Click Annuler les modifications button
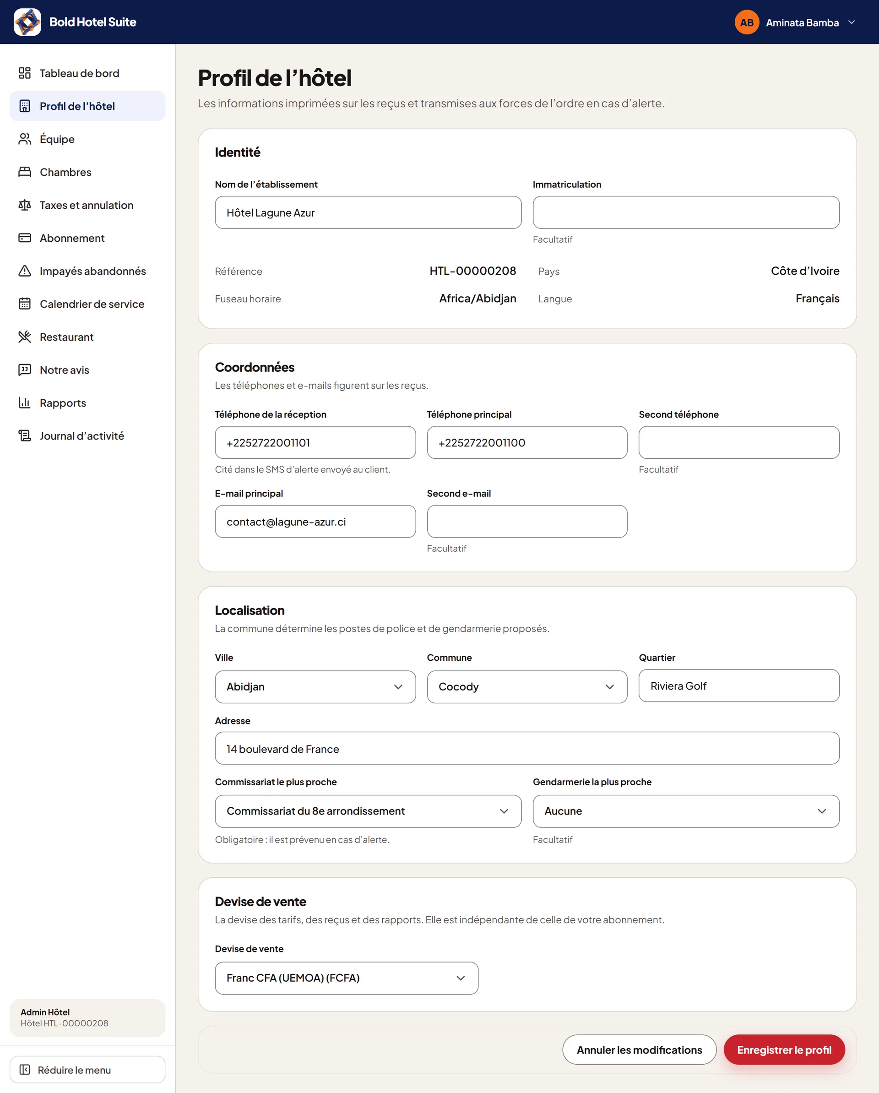 point(639,1049)
